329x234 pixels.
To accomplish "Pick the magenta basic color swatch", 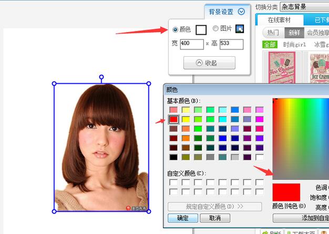I will coord(260,119).
